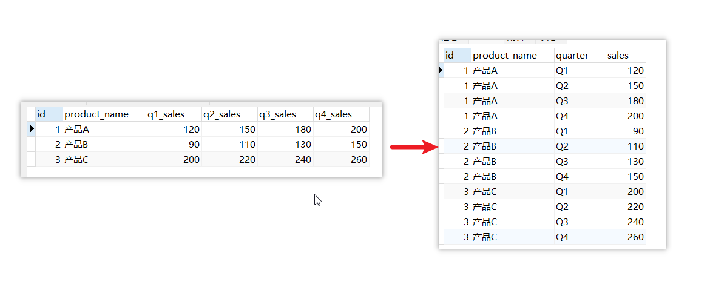
Task: Click q2_sales value 220 for 产品C
Action: (229, 159)
